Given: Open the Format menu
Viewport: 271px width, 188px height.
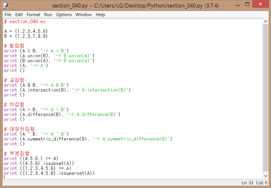Looking at the screenshot, I should pyautogui.click(x=33, y=15).
